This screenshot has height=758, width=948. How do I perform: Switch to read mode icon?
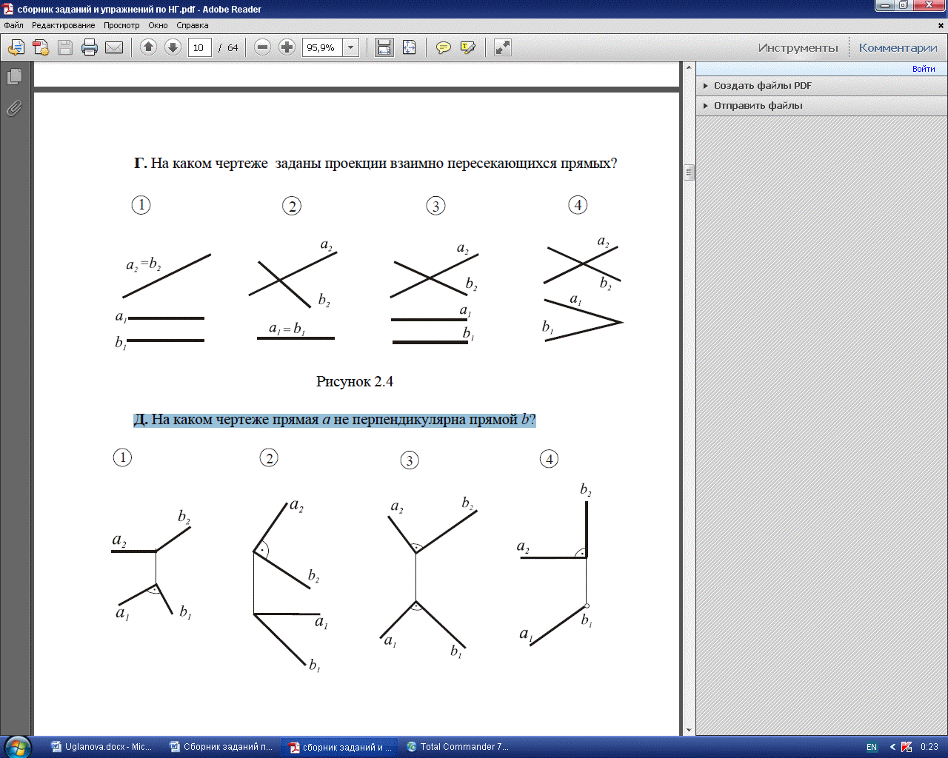click(503, 47)
